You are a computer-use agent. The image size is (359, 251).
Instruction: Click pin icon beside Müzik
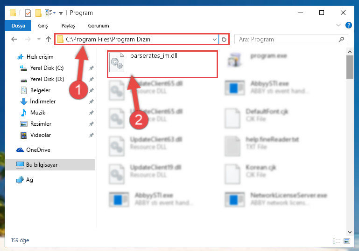[92, 113]
